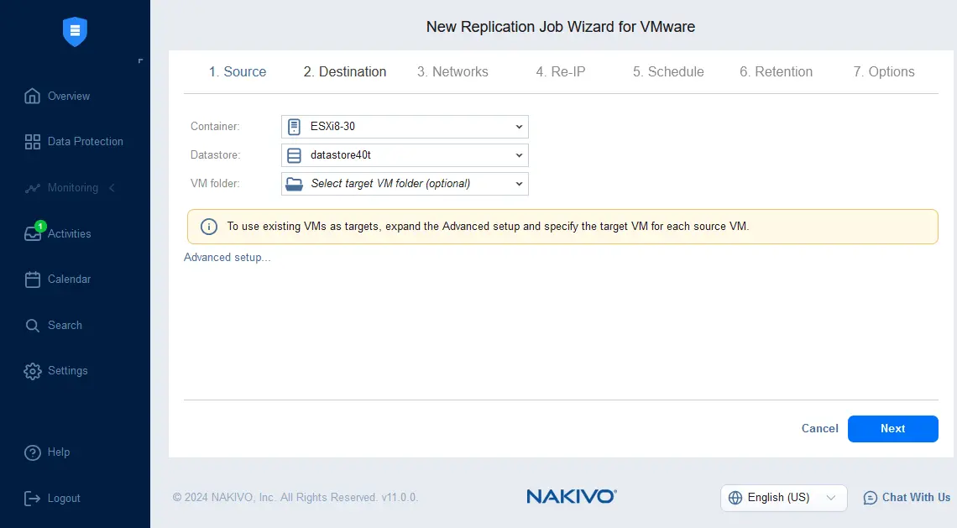Click the Help question mark icon
957x528 pixels.
tap(33, 452)
